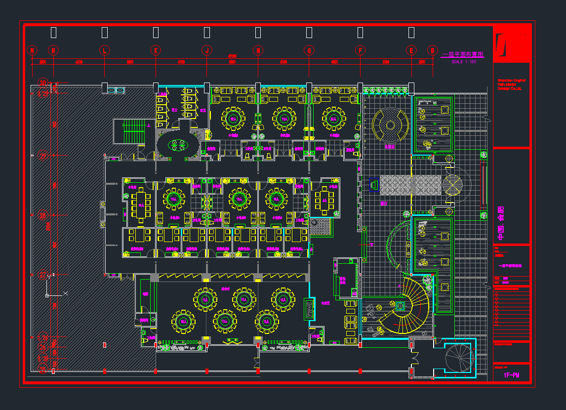Pick the oval washbasin island
Screen dimensions: 566x410
tap(178, 145)
